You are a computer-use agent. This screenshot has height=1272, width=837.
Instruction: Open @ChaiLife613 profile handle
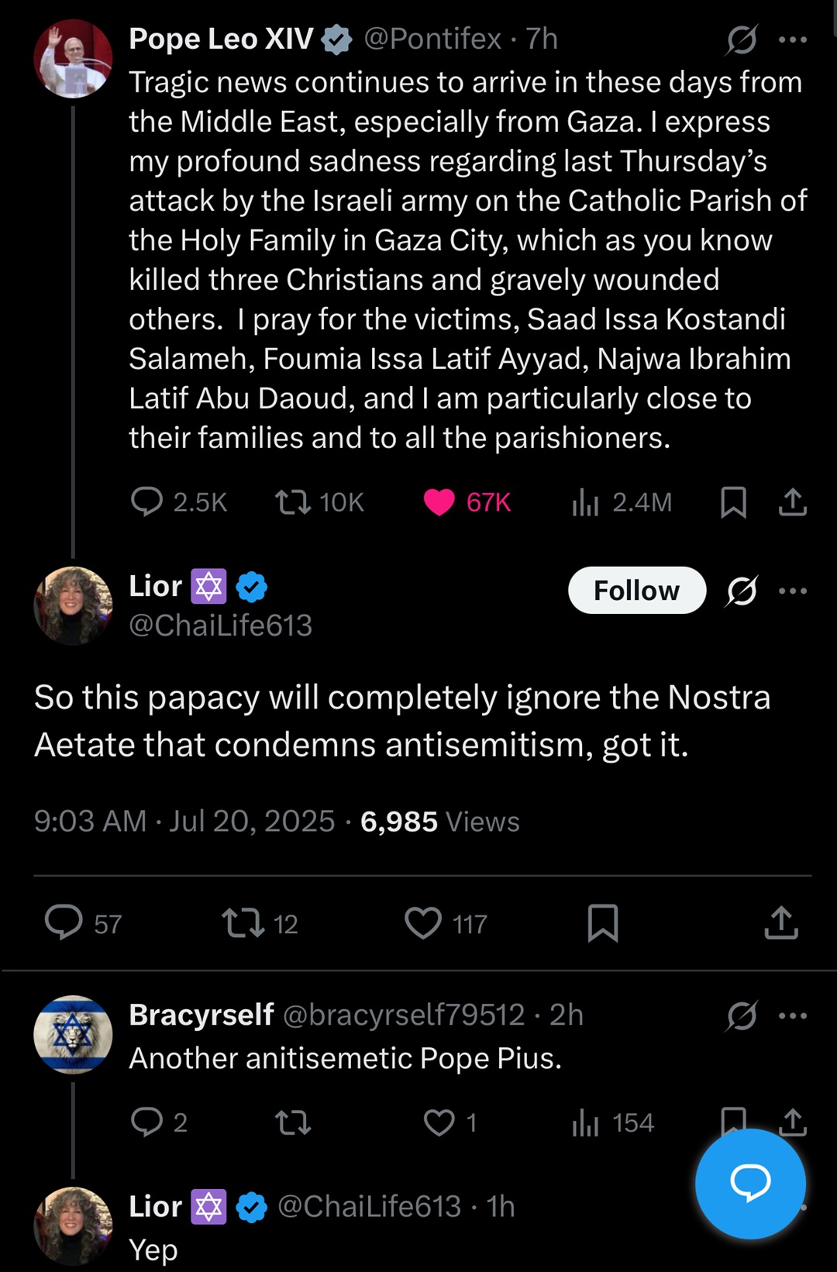click(x=220, y=626)
